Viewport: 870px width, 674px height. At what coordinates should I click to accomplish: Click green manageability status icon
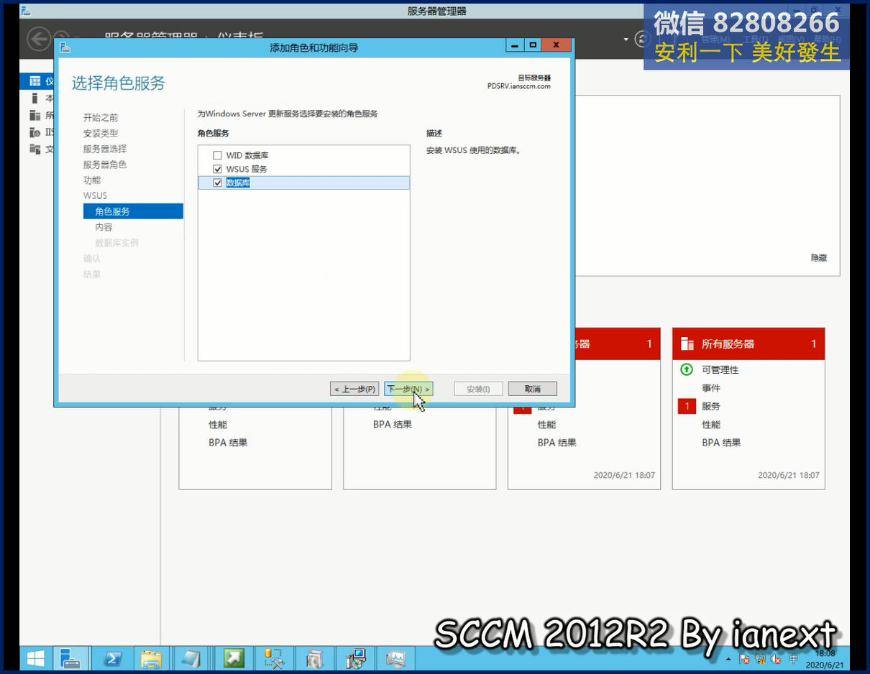(x=687, y=369)
